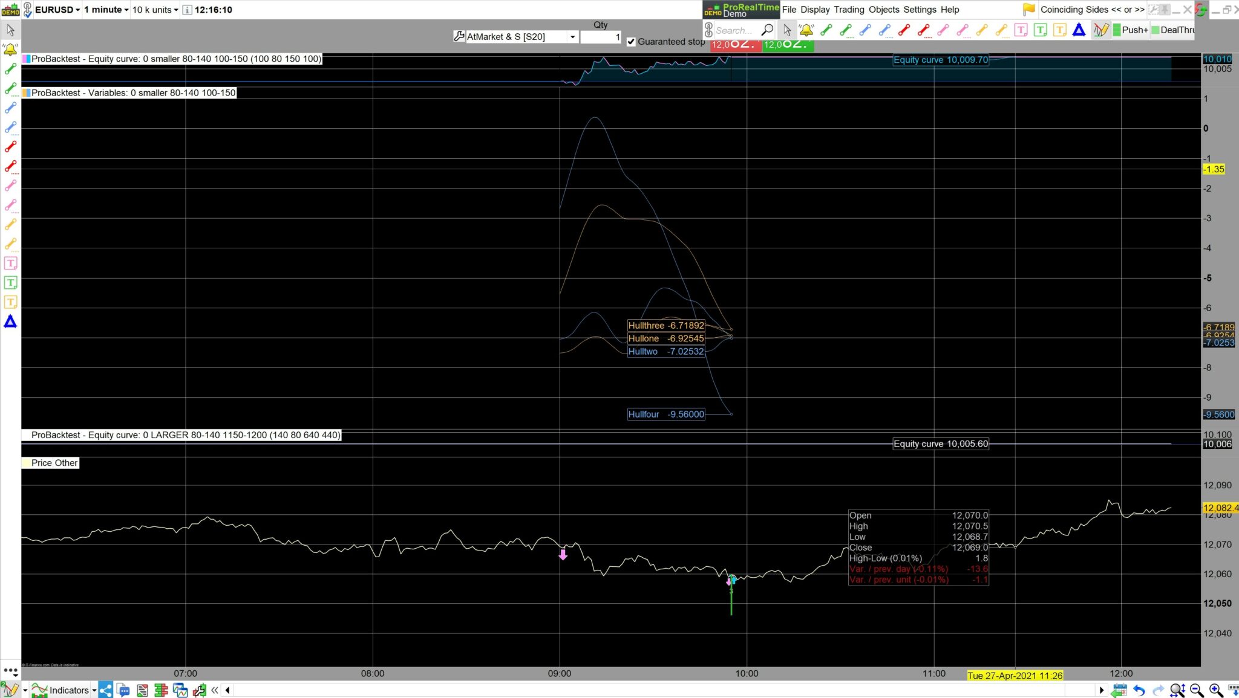1239x698 pixels.
Task: Click the Qty input field
Action: [600, 37]
